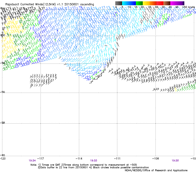This screenshot has height=172, width=196.
Task: Click the '>50 knots' legend label
Action: (x=188, y=7)
